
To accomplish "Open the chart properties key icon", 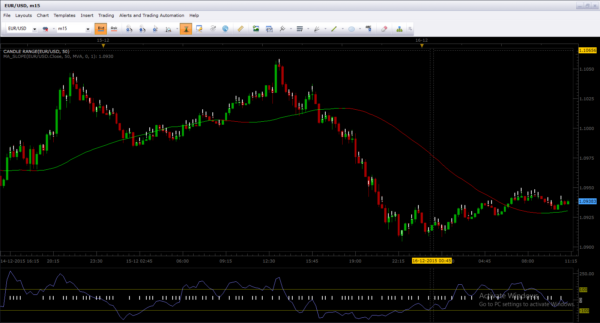I will [x=199, y=29].
